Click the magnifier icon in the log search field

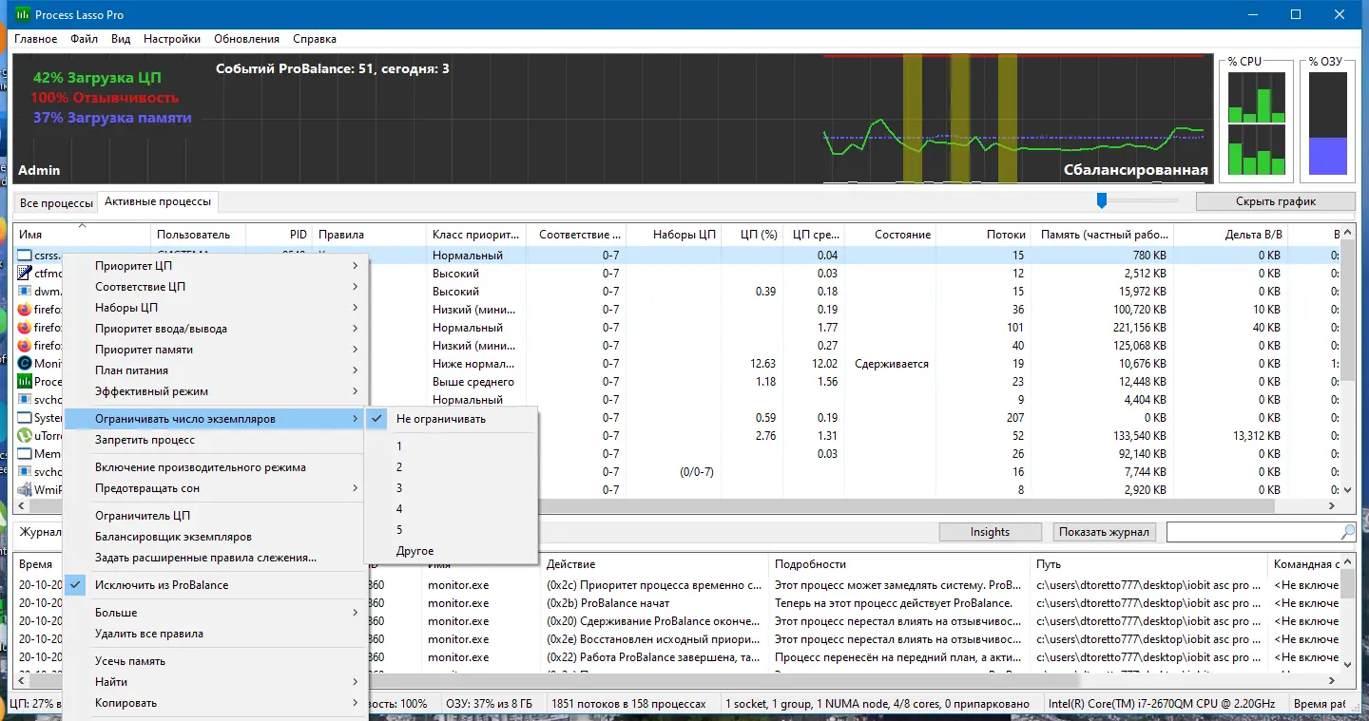click(x=1347, y=532)
